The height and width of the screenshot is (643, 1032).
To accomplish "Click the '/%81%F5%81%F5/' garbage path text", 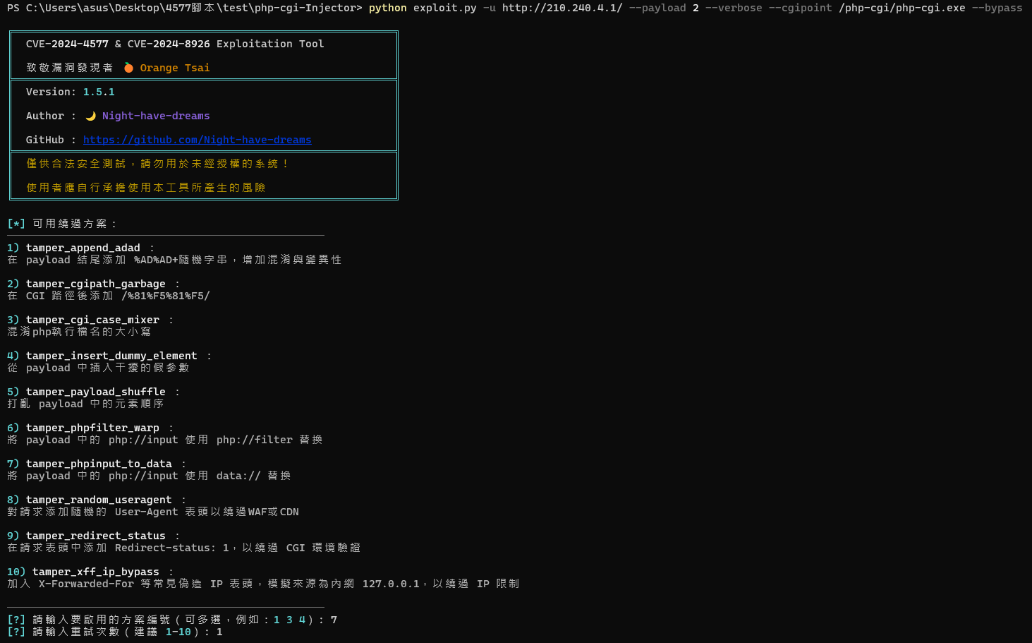I will click(x=166, y=296).
